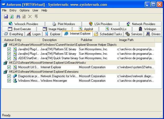Click the file icon of JQSIEStartDet entry
Viewport: 164px width, 119px height.
[15, 58]
